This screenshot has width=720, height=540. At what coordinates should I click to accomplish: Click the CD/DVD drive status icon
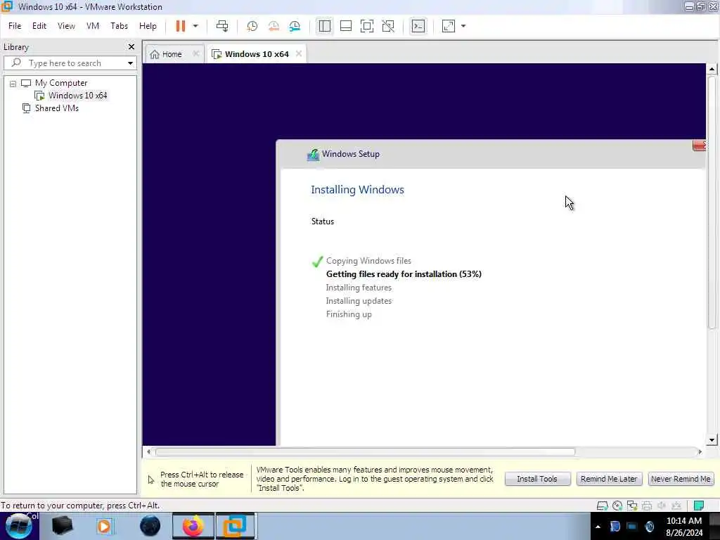coord(617,506)
